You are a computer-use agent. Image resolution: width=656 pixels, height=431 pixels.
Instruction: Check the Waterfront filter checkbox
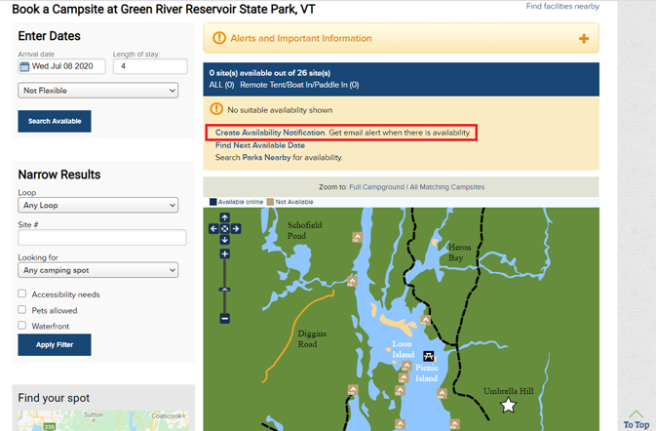[22, 325]
